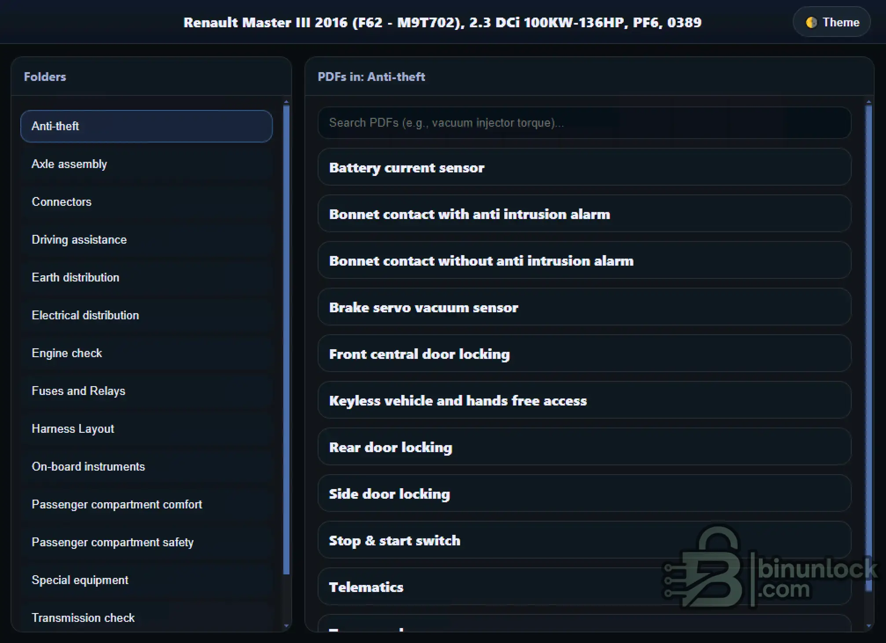Image resolution: width=886 pixels, height=643 pixels.
Task: Select the Transmission check folder
Action: [146, 617]
